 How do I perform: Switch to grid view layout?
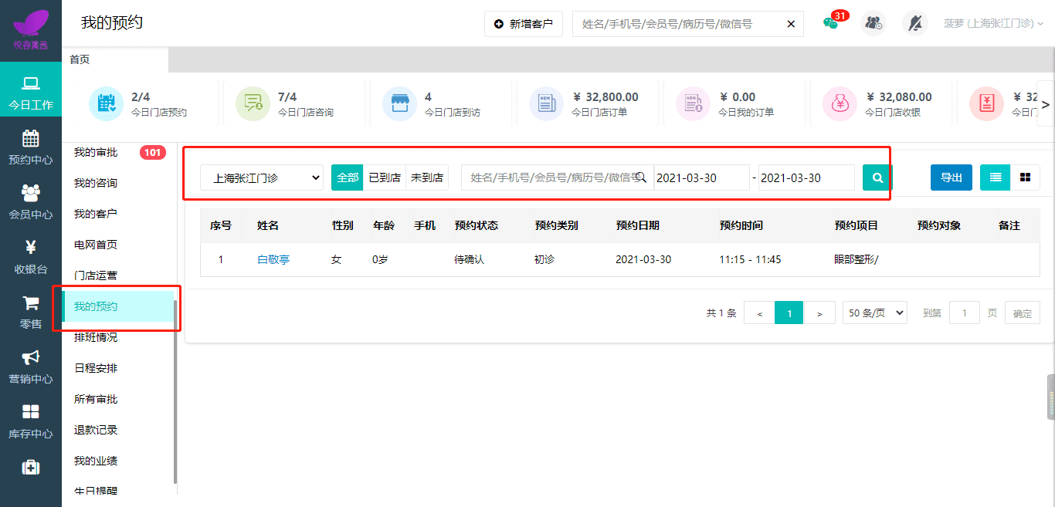click(x=1025, y=177)
